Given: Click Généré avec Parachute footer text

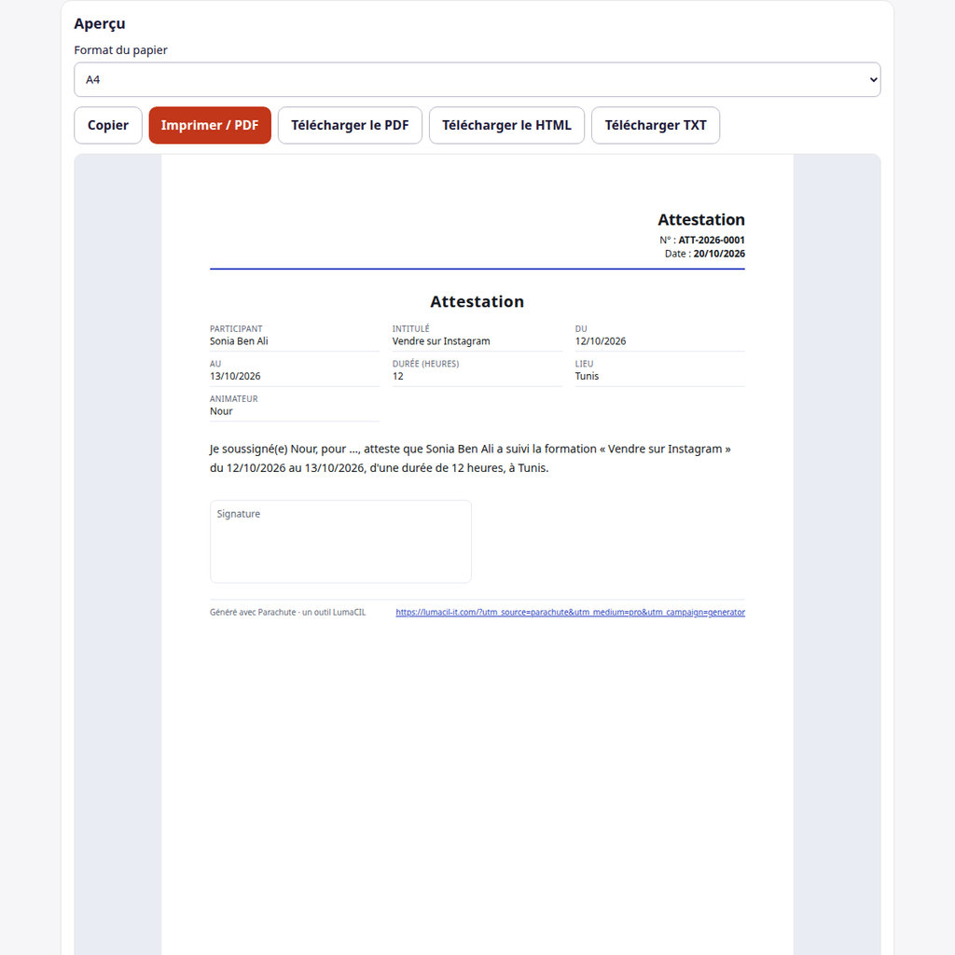Looking at the screenshot, I should point(287,612).
